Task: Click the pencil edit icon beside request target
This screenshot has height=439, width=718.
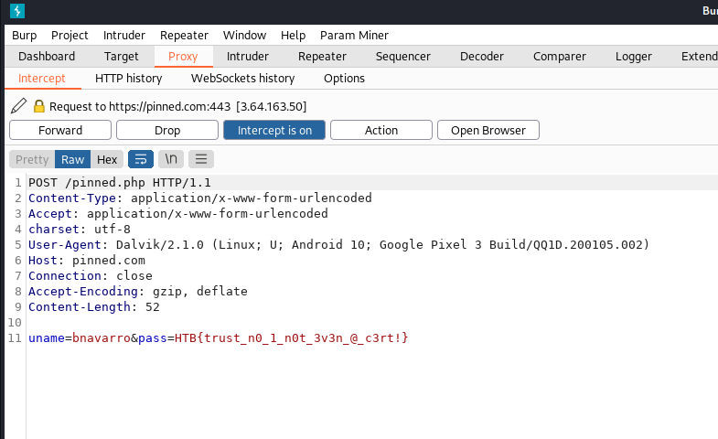Action: pos(18,106)
